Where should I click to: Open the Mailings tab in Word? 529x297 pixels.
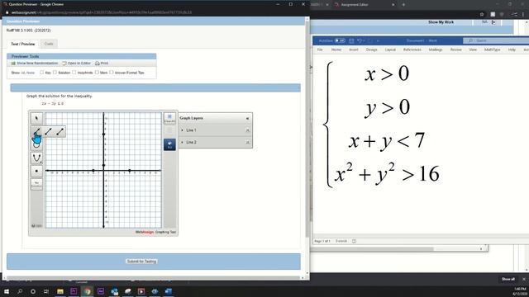tap(436, 49)
